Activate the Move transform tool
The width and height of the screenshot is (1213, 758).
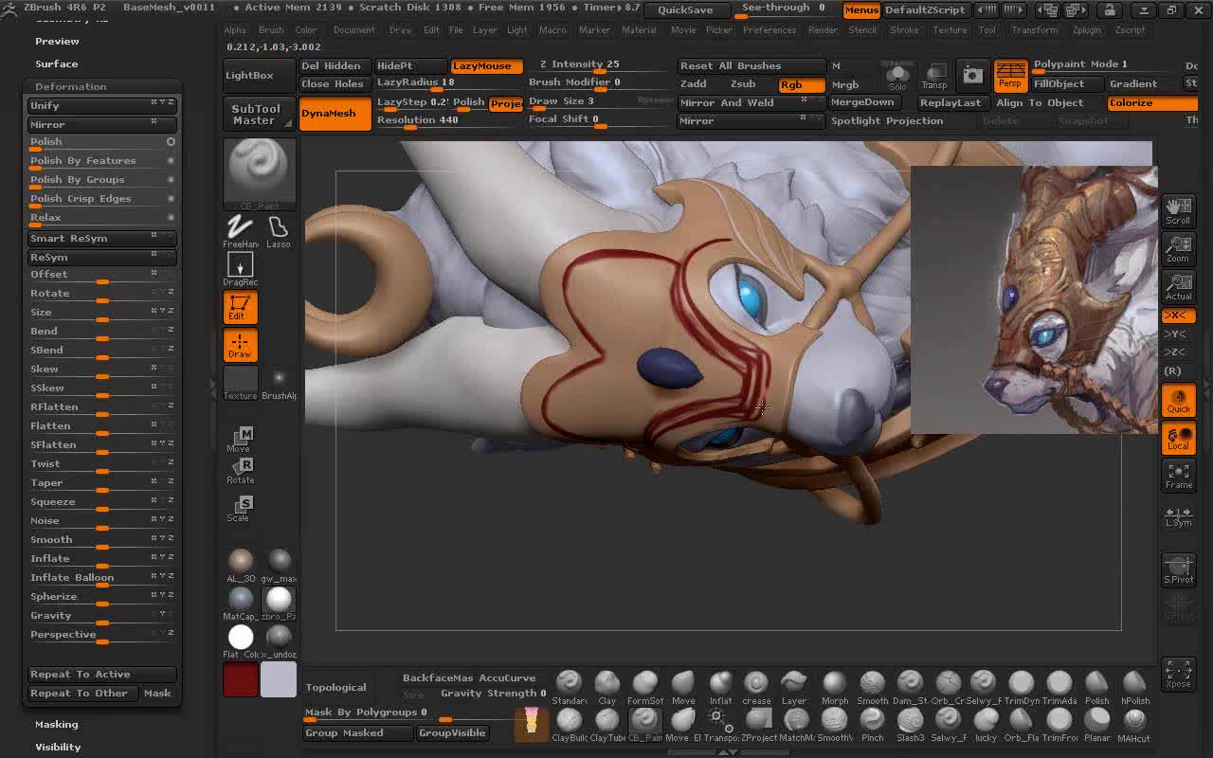[240, 440]
